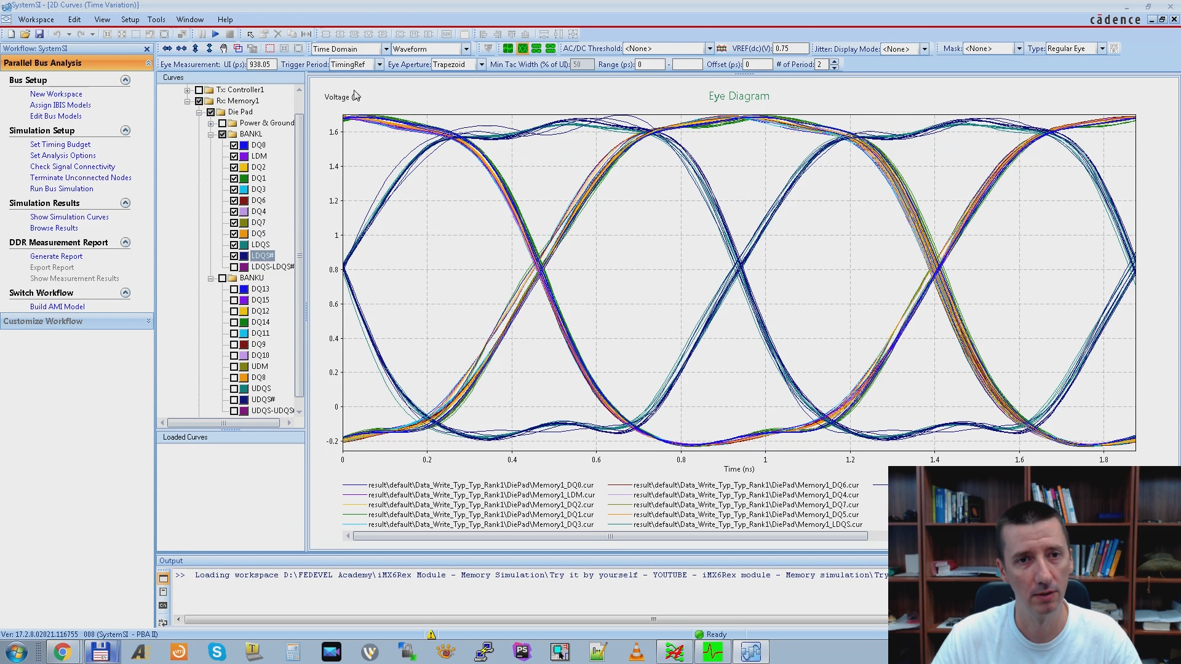
Task: Select the pan hand tool
Action: click(x=224, y=49)
